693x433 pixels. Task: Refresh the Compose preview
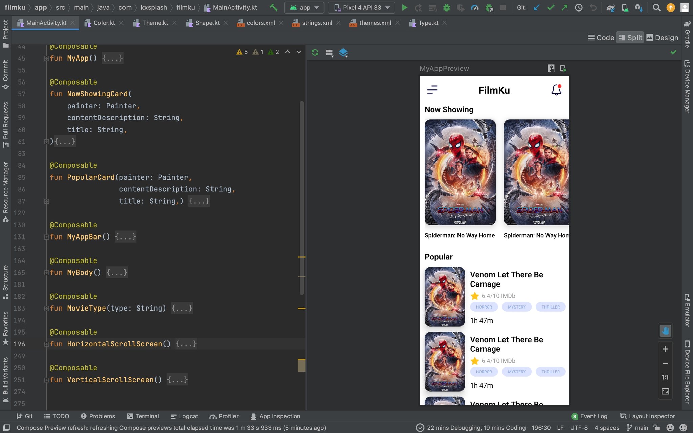point(315,52)
